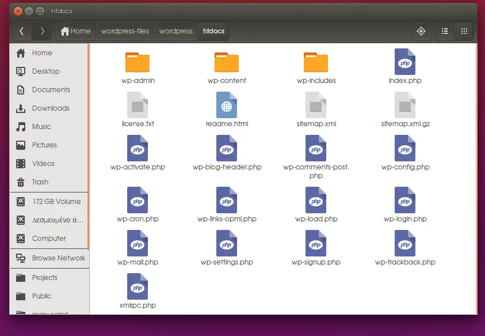The height and width of the screenshot is (336, 485).
Task: Select the sitemap.xml.gz archive file
Action: (x=405, y=105)
